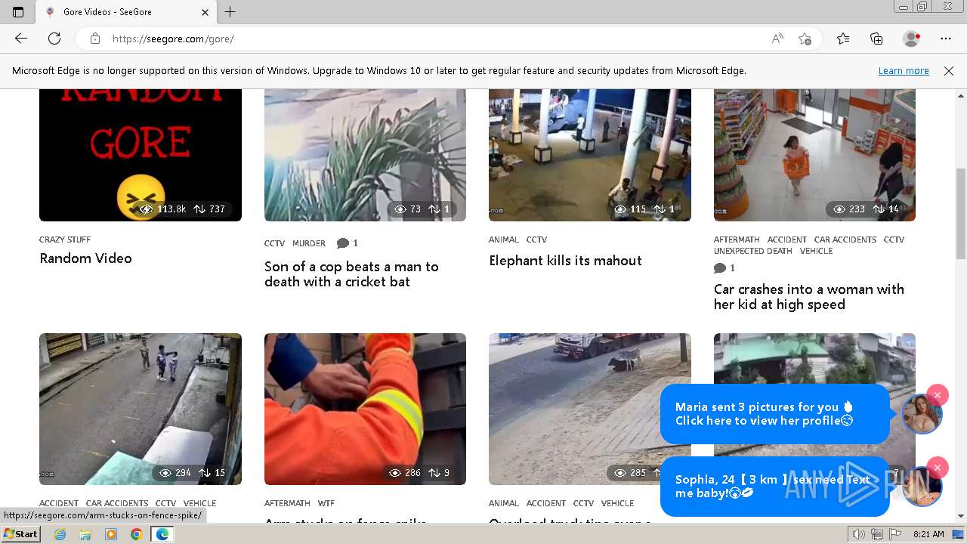This screenshot has width=967, height=544.
Task: Open a new tab with plus icon
Action: pyautogui.click(x=230, y=12)
